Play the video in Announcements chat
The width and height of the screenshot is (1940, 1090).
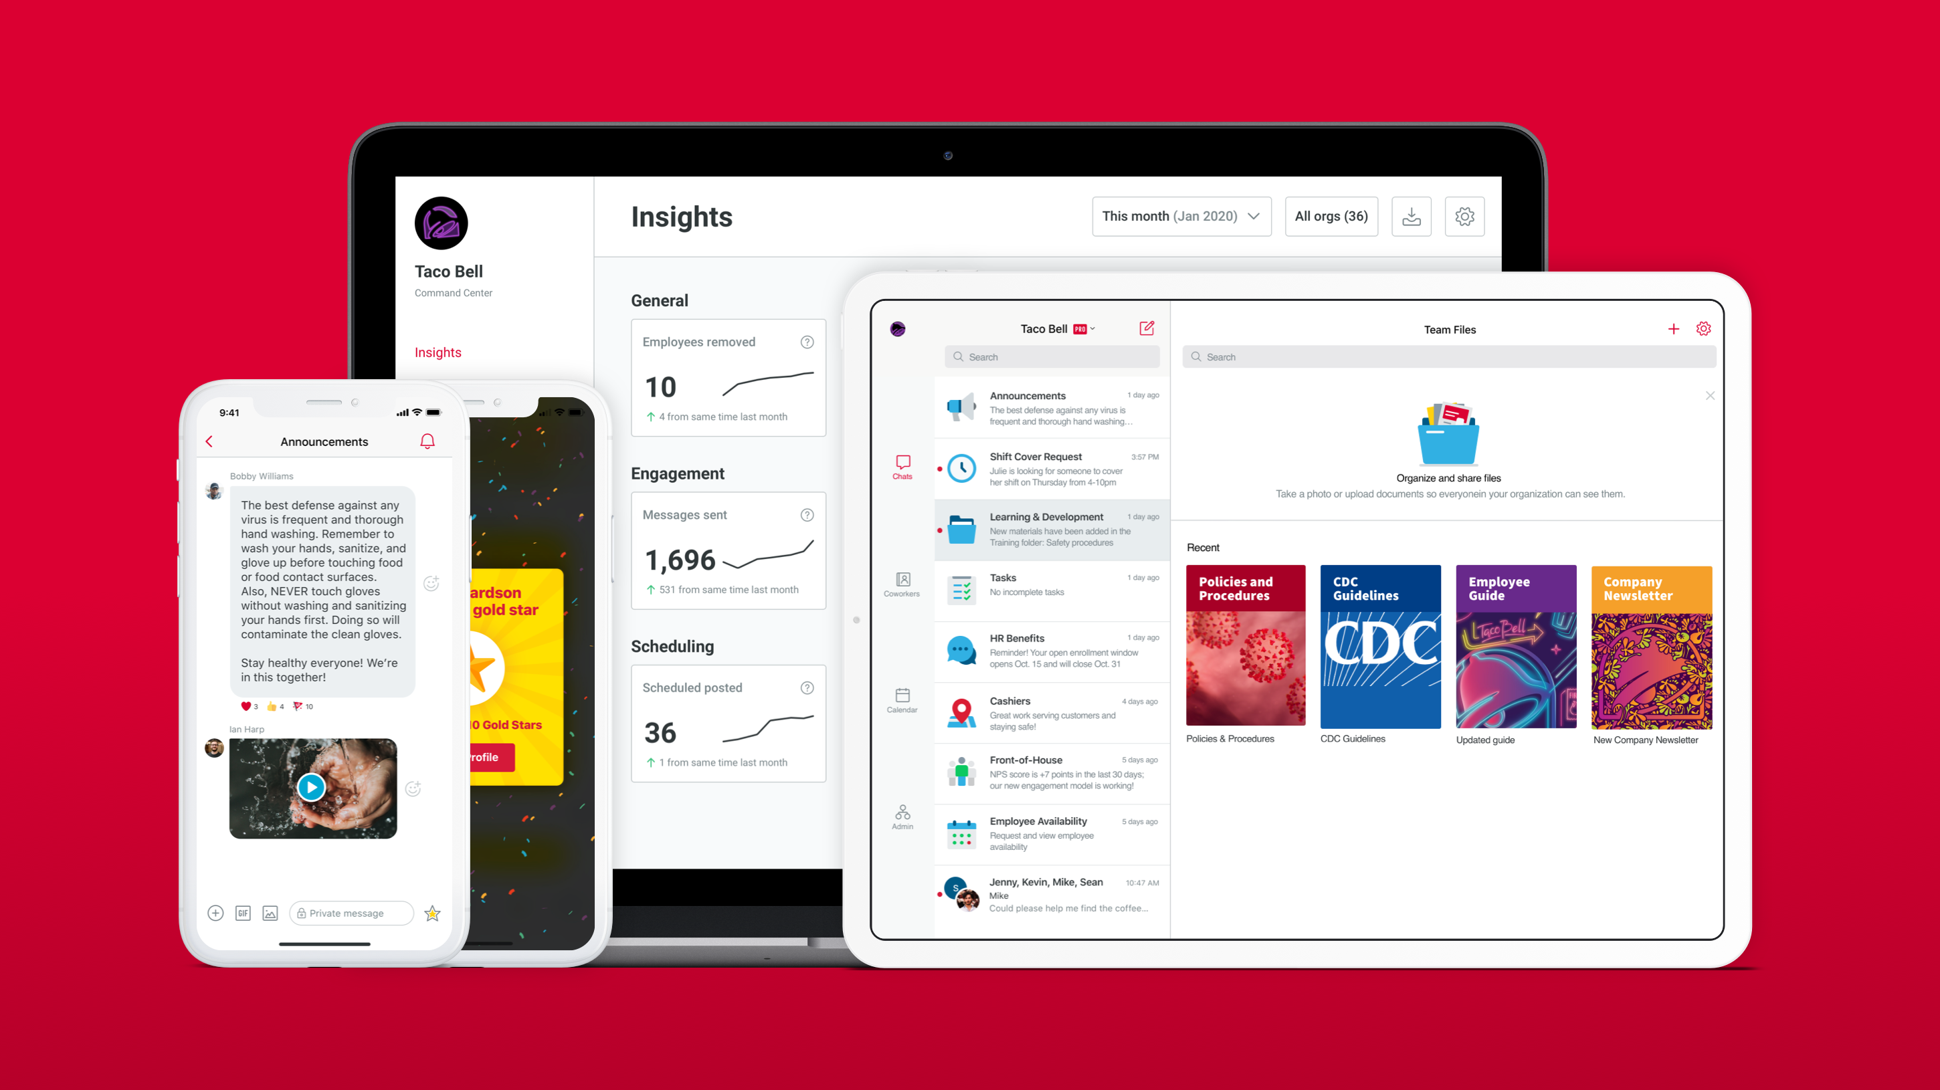click(312, 788)
